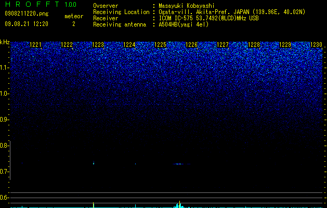Click the 1224 time marker
This screenshot has width=327, height=208.
point(129,45)
